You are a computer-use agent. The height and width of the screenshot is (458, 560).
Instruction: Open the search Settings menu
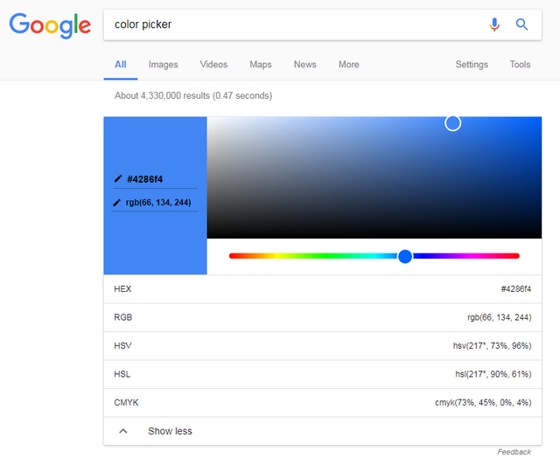(472, 65)
